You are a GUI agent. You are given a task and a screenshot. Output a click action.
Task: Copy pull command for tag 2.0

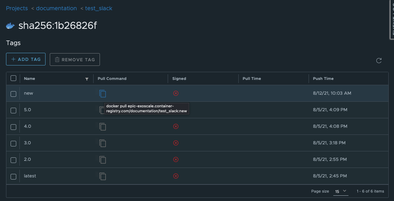(102, 160)
